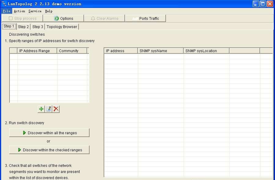This screenshot has height=180, width=275.
Task: Open the Help menu
Action: [49, 11]
